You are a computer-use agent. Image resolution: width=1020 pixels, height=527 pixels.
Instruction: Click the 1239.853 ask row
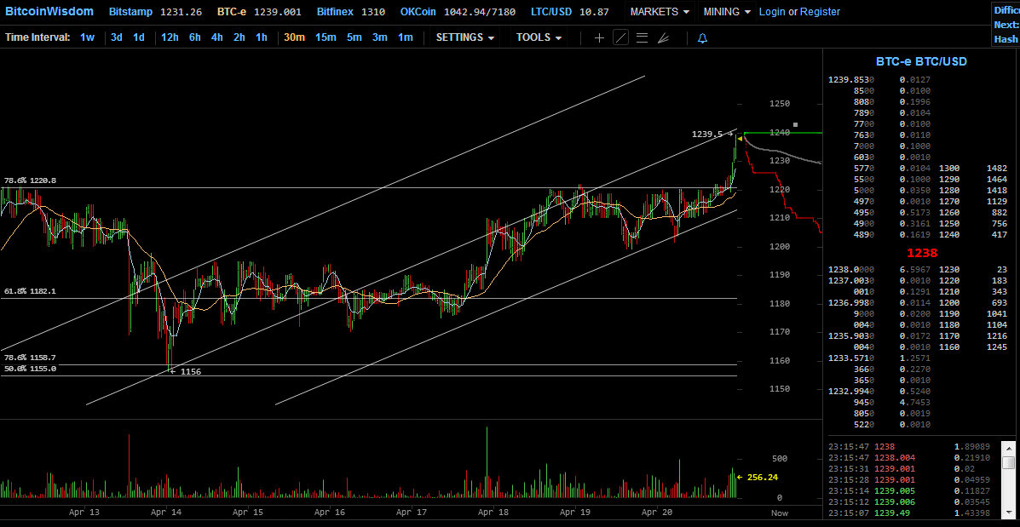point(879,80)
